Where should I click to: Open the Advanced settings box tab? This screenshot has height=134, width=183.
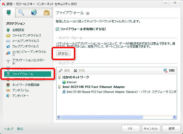[46, 12]
